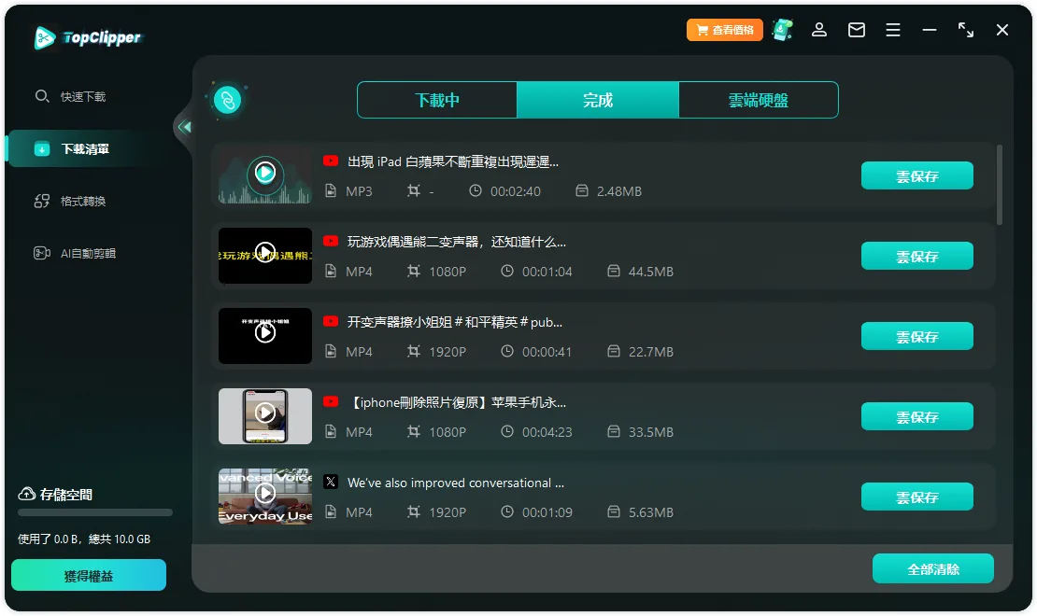
Task: Switch to the 完成 tab
Action: tap(598, 101)
